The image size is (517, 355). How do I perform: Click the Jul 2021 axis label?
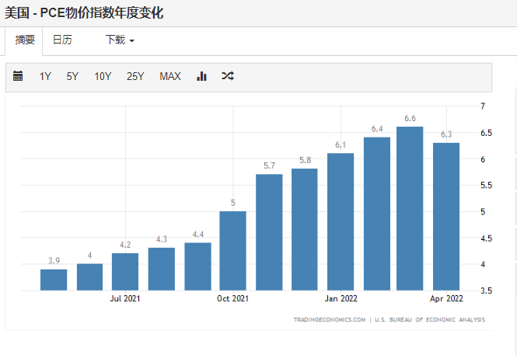125,298
